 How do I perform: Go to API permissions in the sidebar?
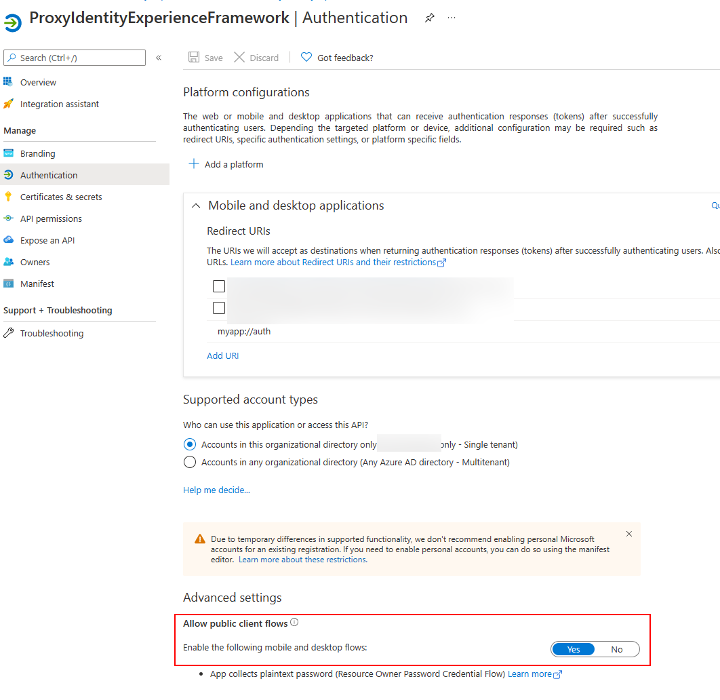click(x=51, y=218)
